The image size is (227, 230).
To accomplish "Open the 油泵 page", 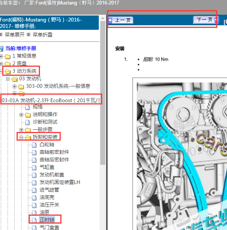I will coord(44,212).
